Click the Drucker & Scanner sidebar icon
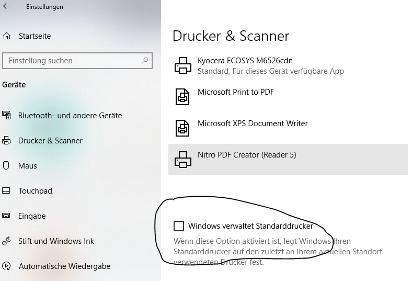 pos(6,141)
